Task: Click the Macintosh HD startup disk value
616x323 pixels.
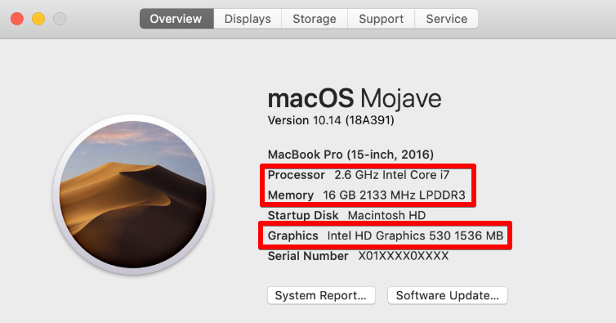Action: [386, 215]
